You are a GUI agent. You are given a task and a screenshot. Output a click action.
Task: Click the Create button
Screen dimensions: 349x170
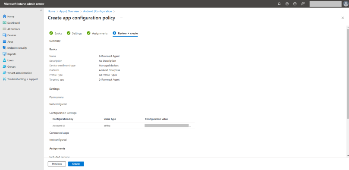pos(76,164)
